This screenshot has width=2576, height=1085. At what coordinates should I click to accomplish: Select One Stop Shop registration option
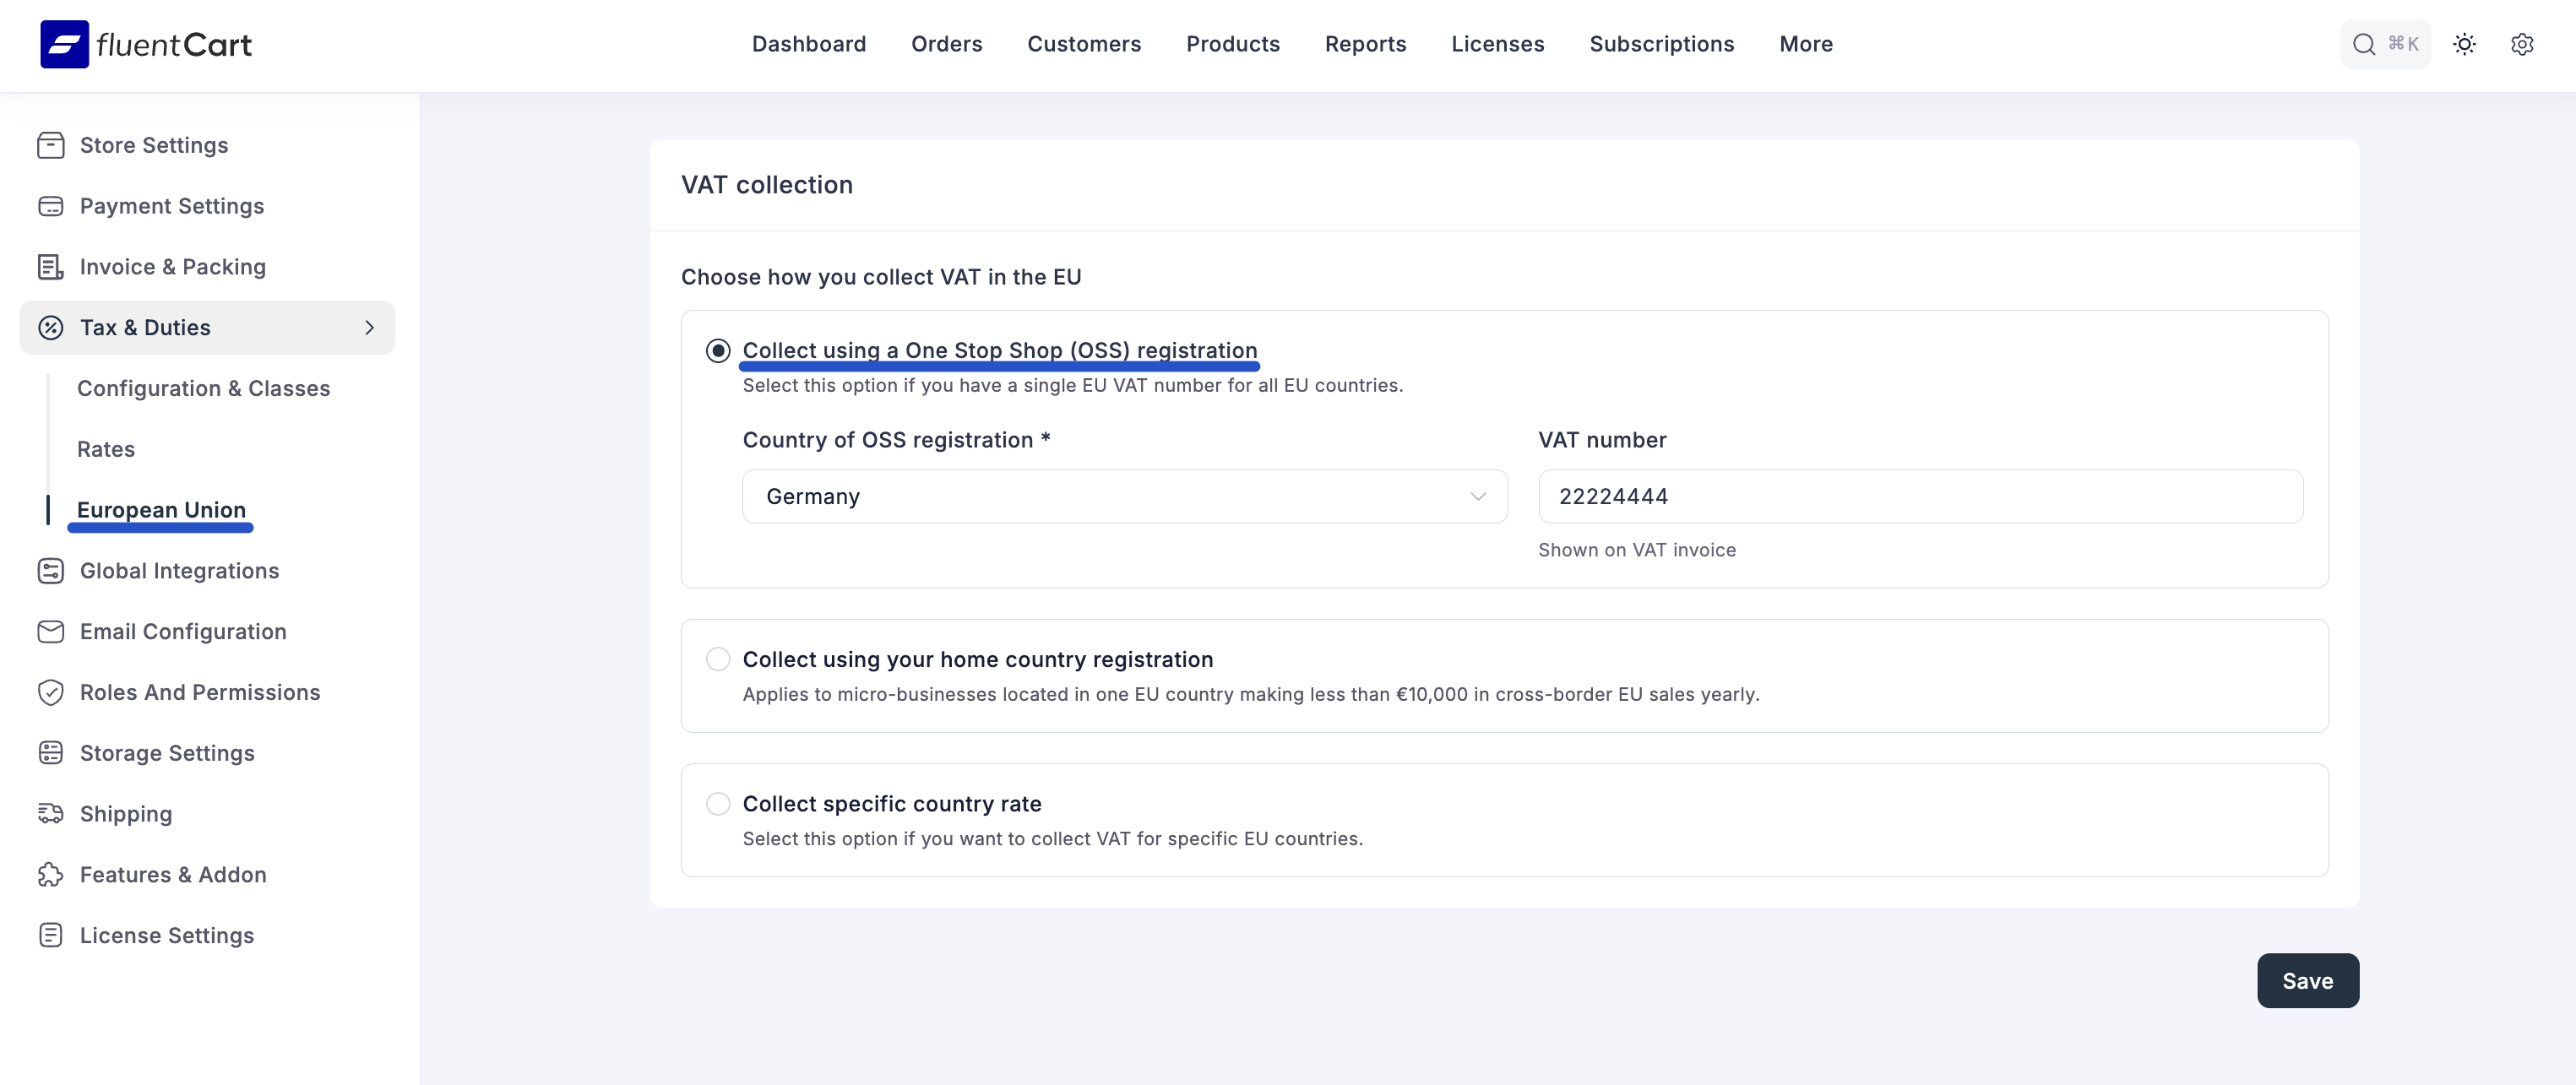(x=718, y=350)
